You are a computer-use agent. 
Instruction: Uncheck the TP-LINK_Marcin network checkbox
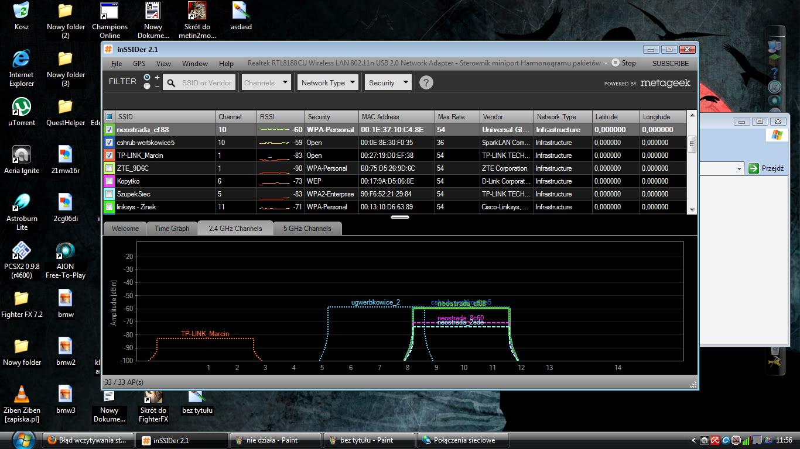click(x=110, y=156)
